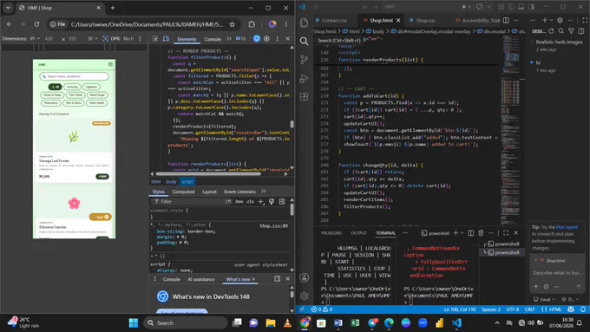The image size is (590, 332).
Task: Bookmark page with Chrome star icon
Action: click(233, 24)
